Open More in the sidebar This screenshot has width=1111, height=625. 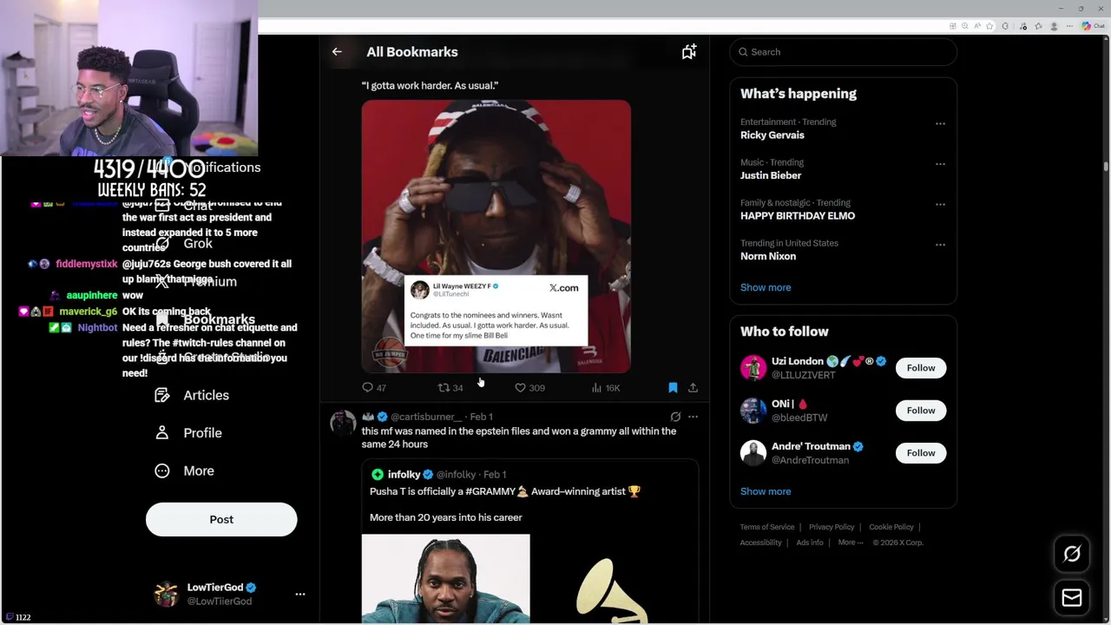[x=184, y=470]
